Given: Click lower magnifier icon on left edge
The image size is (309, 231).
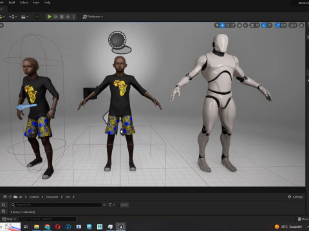Looking at the screenshot, I should coord(3,212).
